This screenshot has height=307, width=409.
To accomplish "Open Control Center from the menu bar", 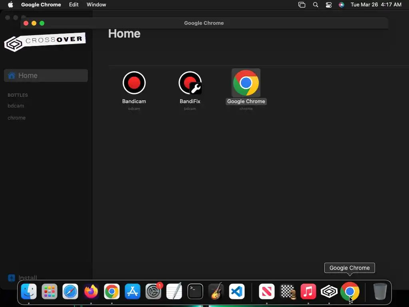I will click(x=329, y=5).
